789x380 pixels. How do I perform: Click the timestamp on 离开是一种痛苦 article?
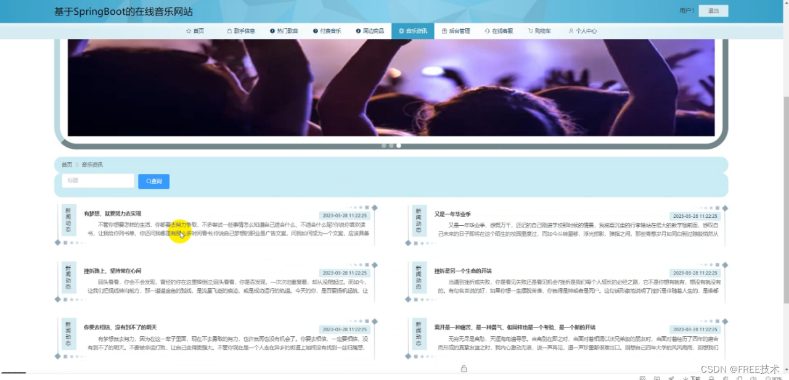[x=695, y=329]
